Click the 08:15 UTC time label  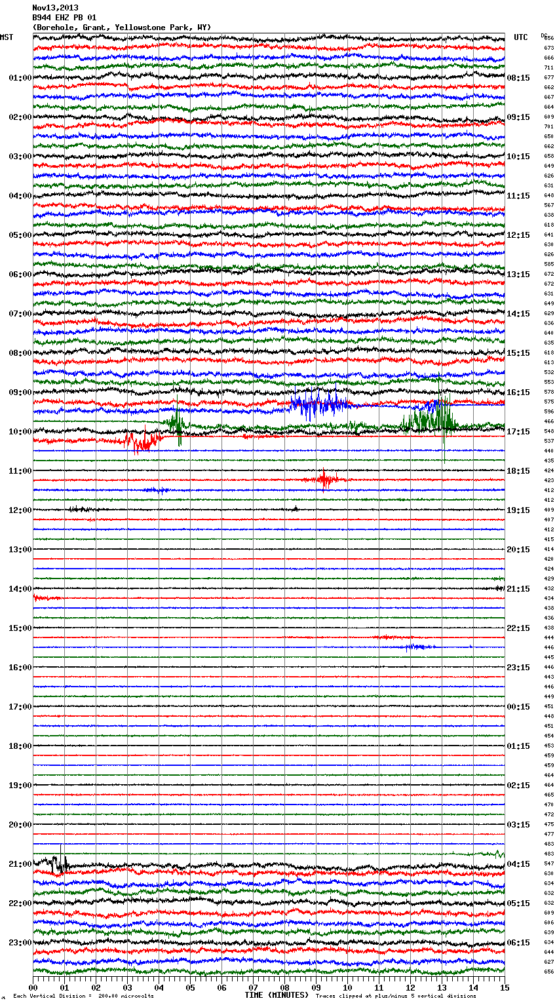[x=518, y=78]
